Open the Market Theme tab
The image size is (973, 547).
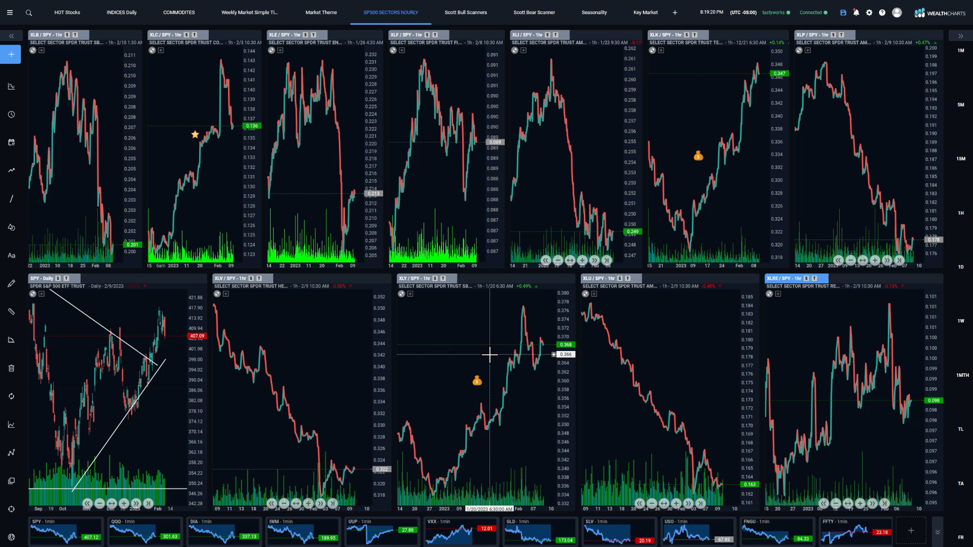pos(321,12)
